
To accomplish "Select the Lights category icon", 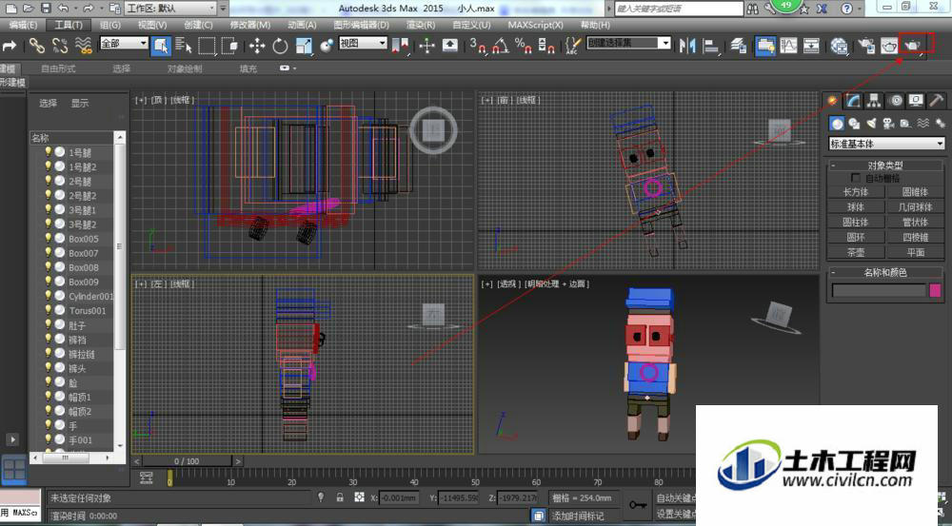I will click(871, 123).
